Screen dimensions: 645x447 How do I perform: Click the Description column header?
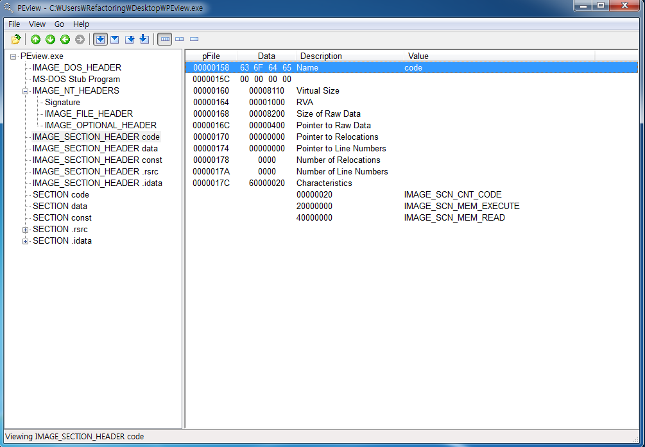click(350, 56)
